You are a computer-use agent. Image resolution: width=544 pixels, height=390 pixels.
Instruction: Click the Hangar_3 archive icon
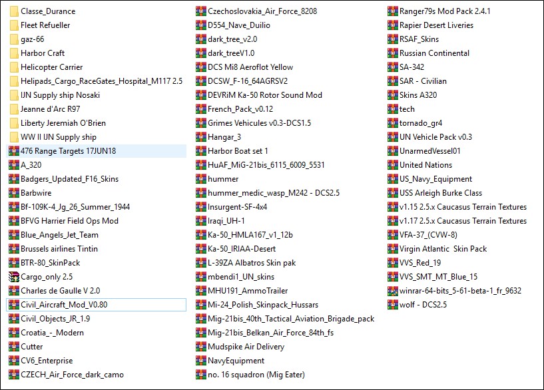pyautogui.click(x=201, y=137)
